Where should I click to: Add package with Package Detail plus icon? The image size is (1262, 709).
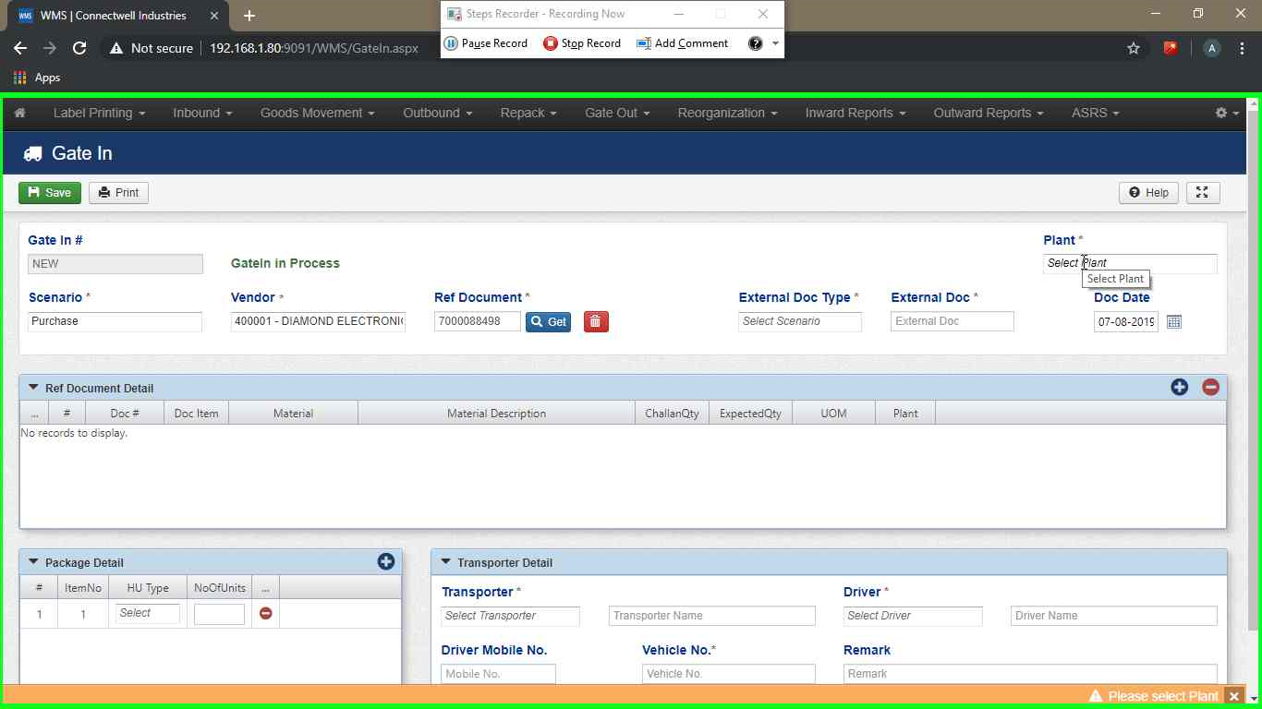click(386, 561)
